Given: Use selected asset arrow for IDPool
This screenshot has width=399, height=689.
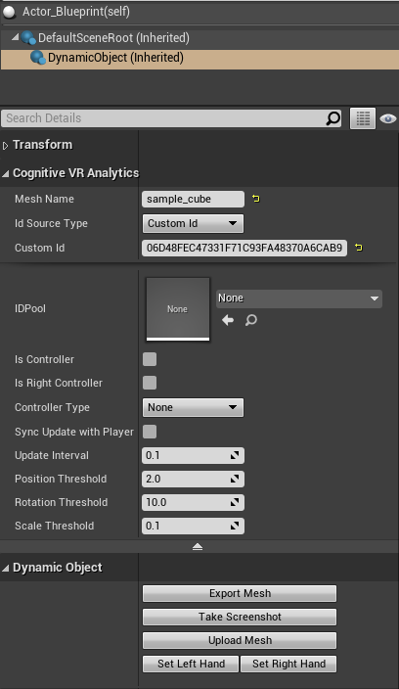Looking at the screenshot, I should pos(228,320).
